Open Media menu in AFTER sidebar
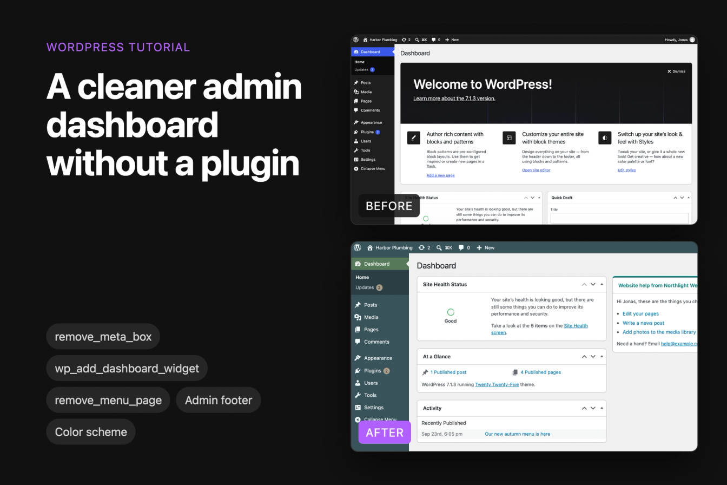This screenshot has height=485, width=727. [x=380, y=317]
